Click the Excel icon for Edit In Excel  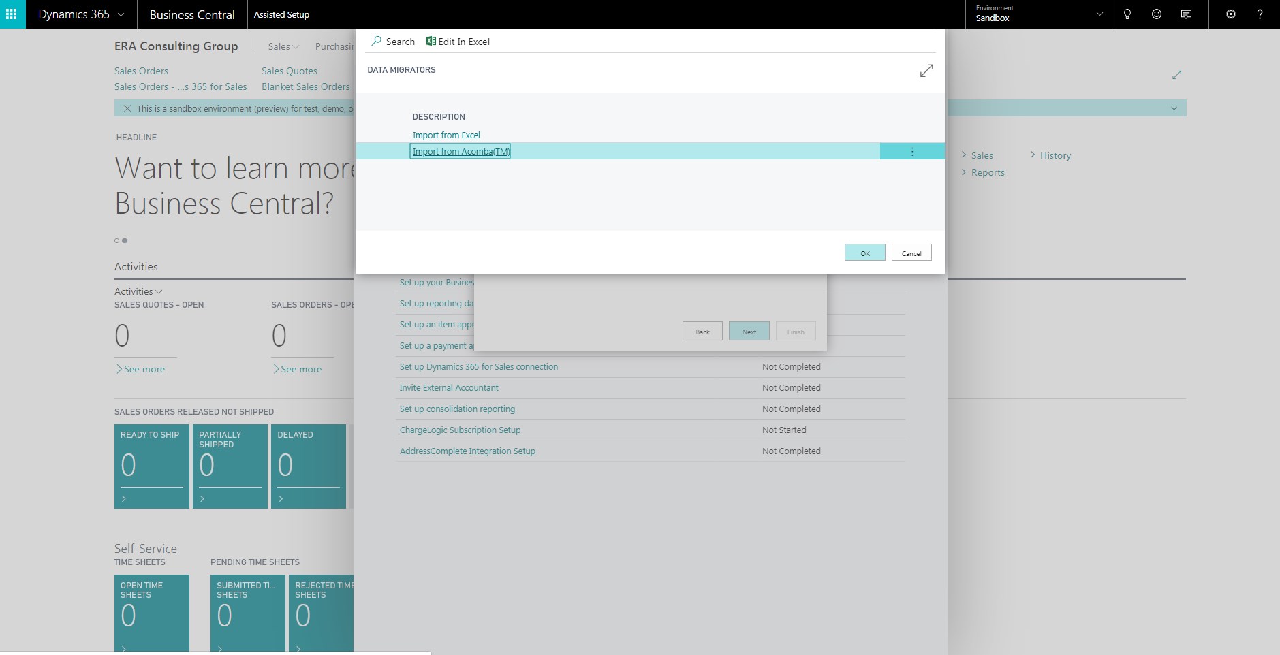click(x=431, y=42)
